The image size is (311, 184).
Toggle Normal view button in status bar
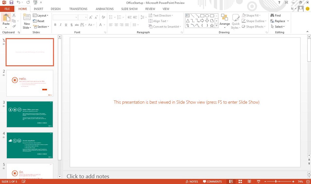[231, 182]
